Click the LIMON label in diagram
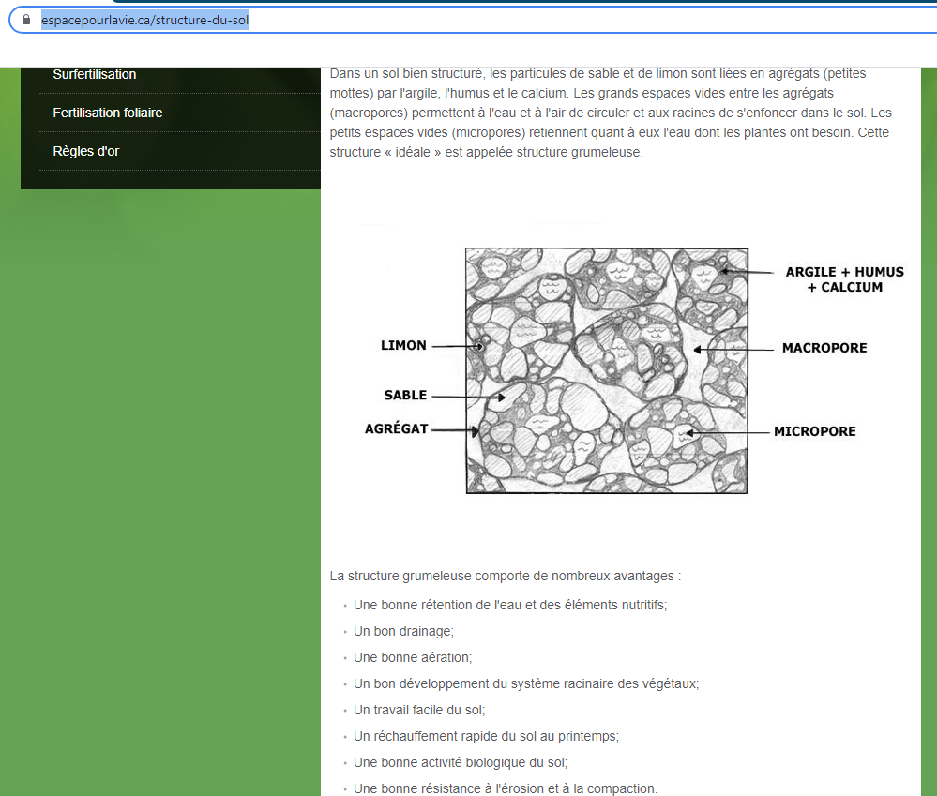Image resolution: width=937 pixels, height=796 pixels. click(403, 345)
